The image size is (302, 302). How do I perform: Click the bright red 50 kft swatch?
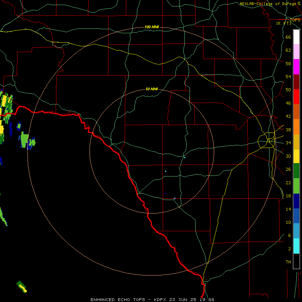(296, 97)
